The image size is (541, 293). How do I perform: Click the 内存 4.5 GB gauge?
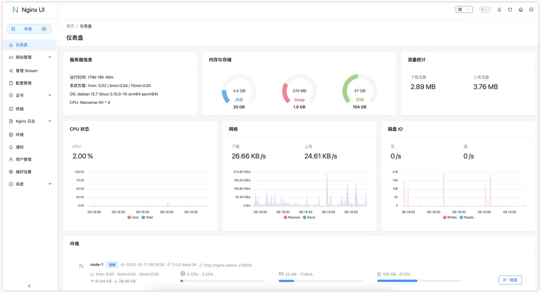tap(239, 91)
